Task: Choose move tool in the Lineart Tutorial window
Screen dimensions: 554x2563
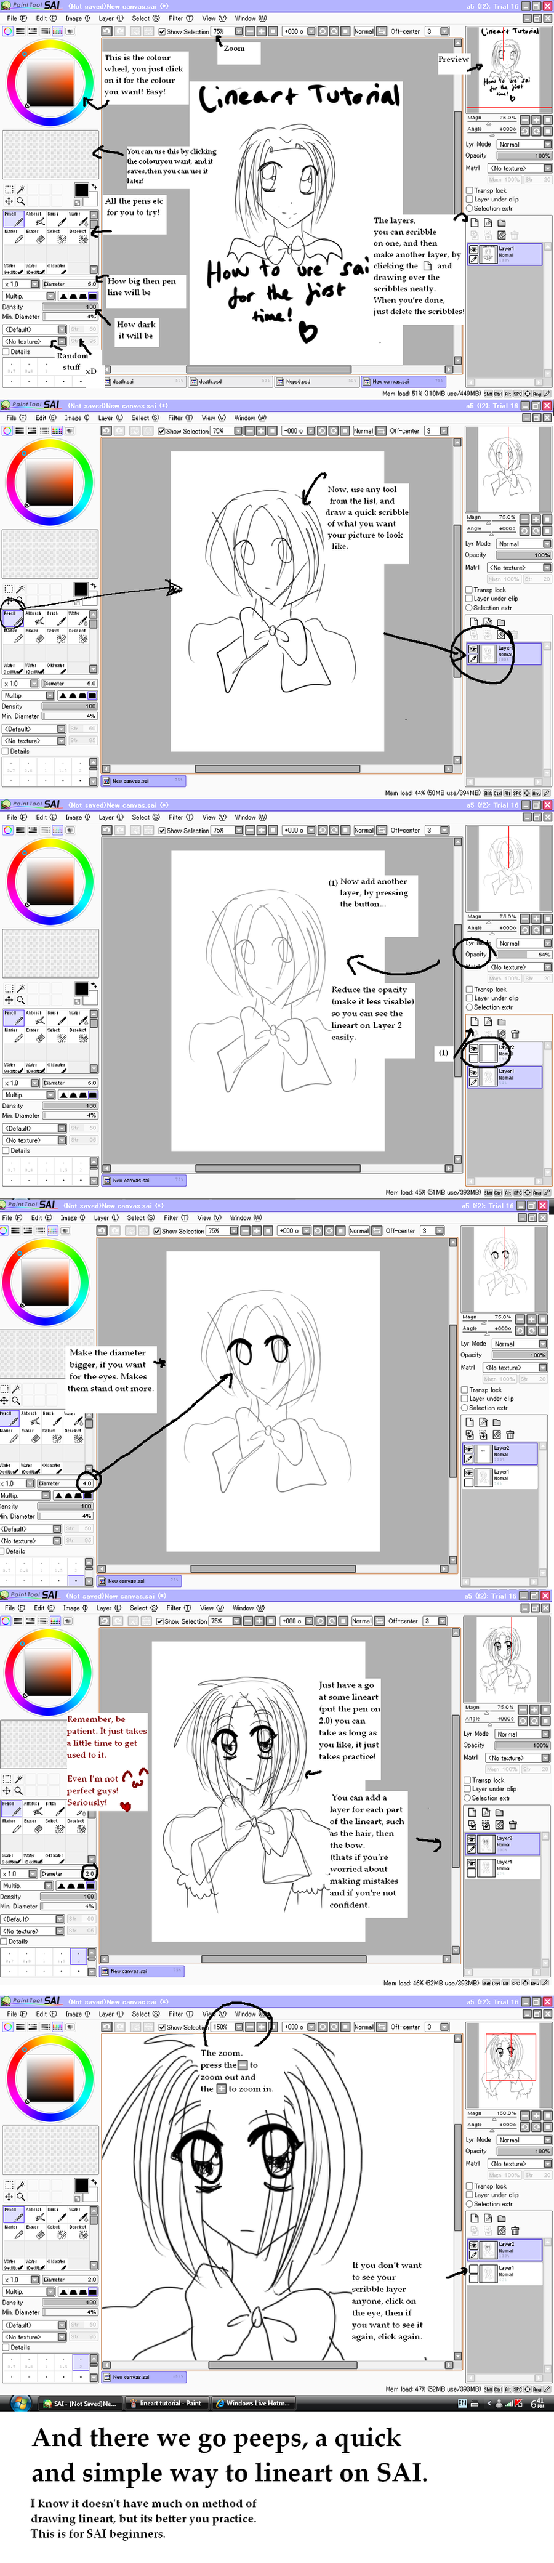Action: (x=9, y=201)
